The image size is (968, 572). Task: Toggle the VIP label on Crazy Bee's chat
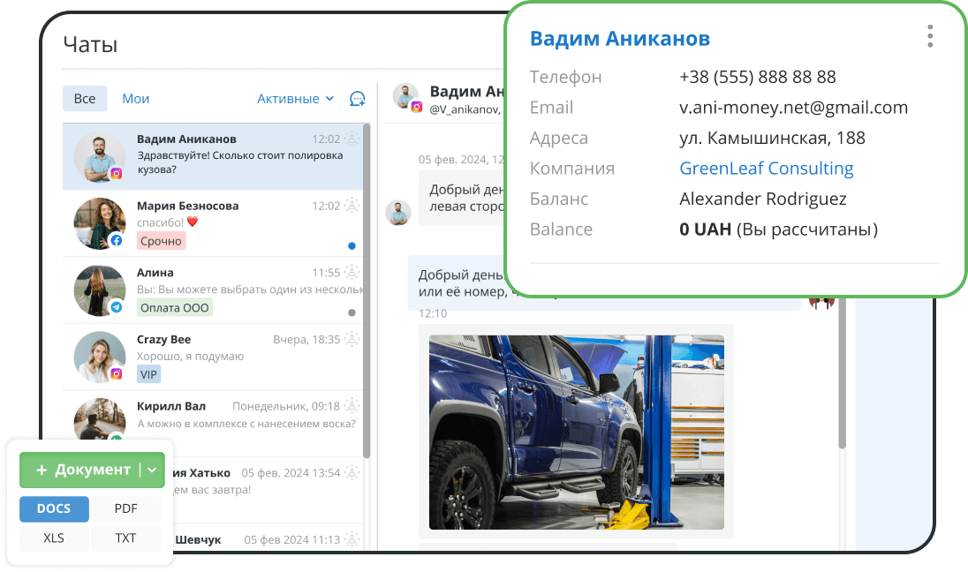147,374
